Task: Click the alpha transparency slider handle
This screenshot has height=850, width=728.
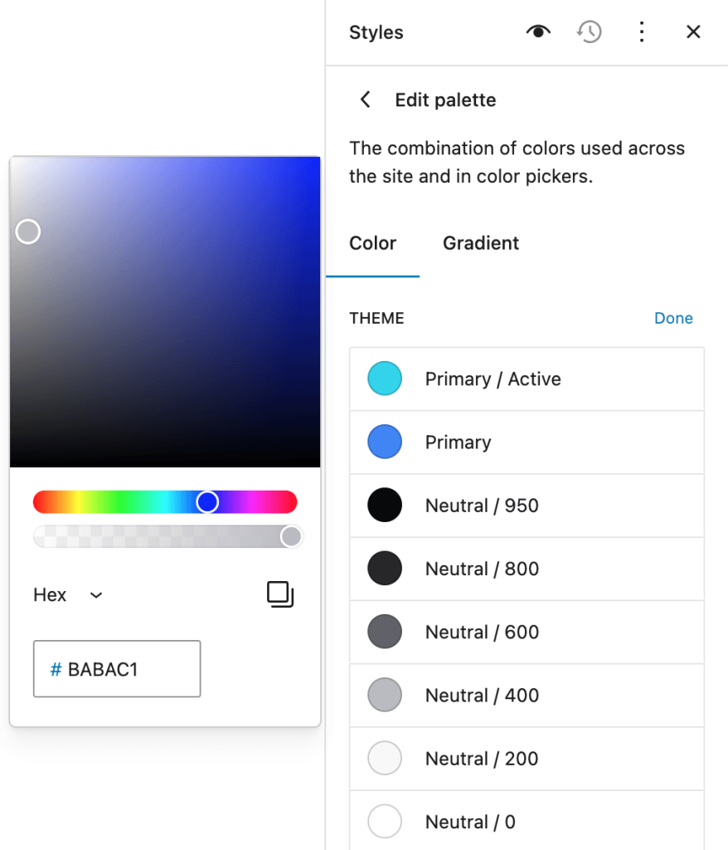Action: 291,536
